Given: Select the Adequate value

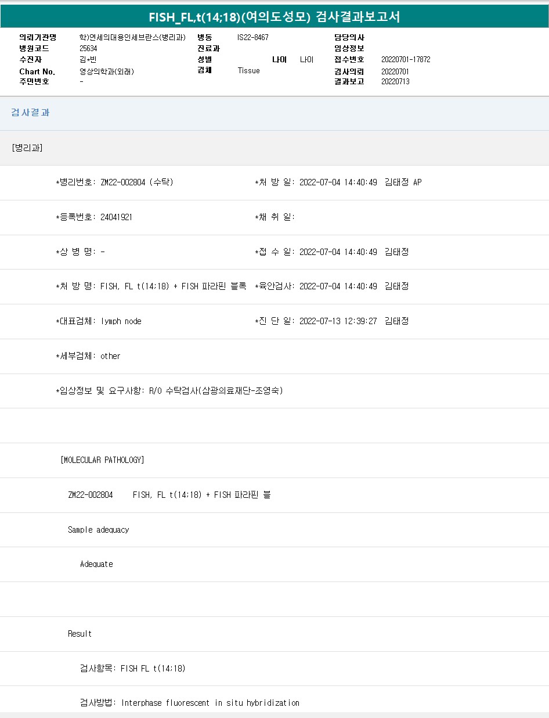Looking at the screenshot, I should [96, 564].
